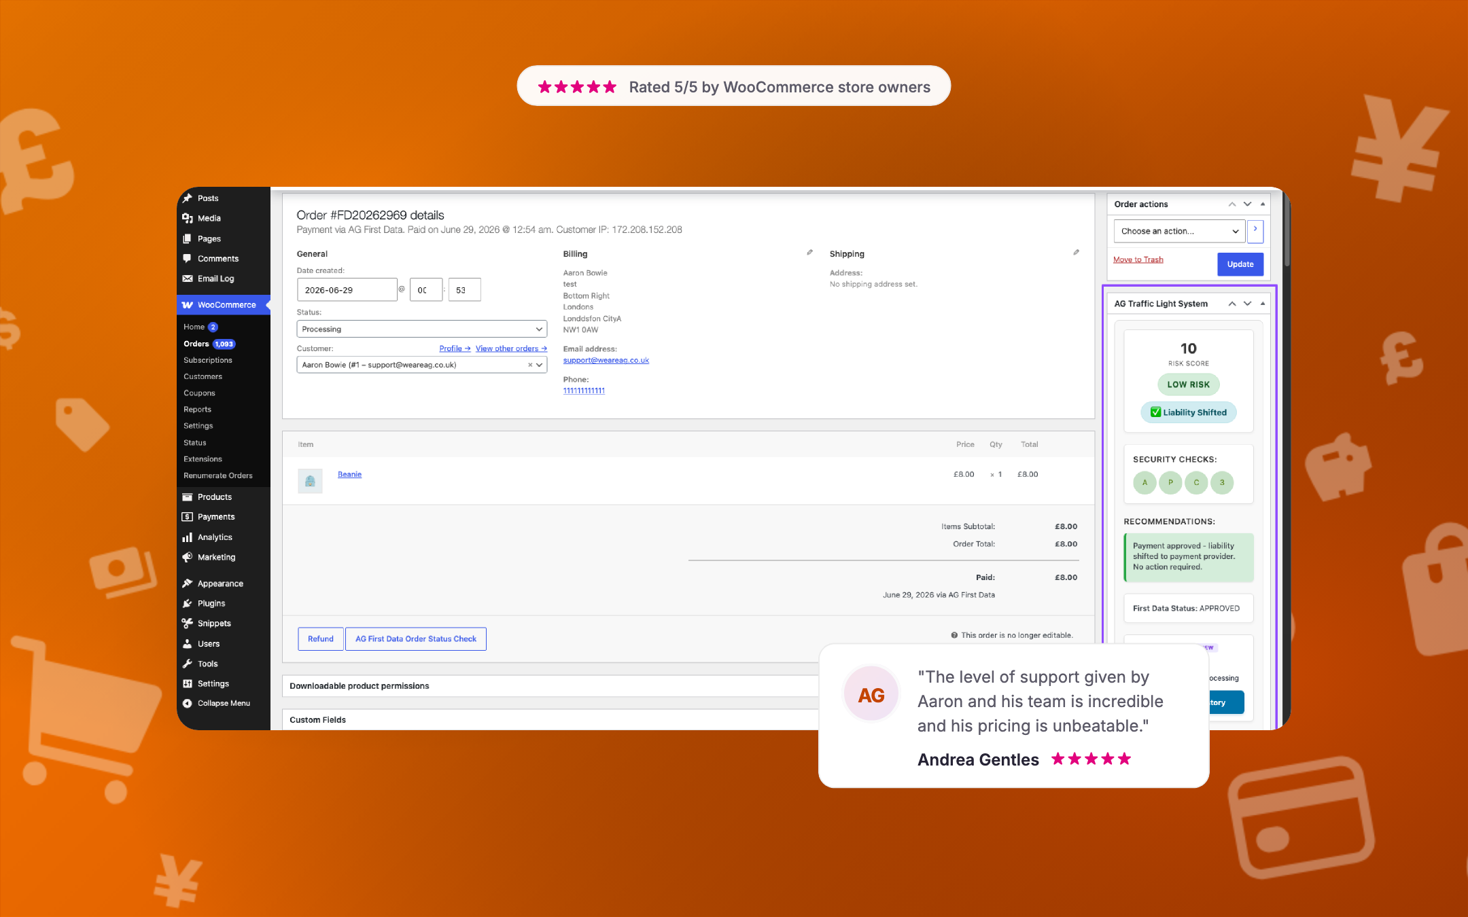1468x917 pixels.
Task: Click the date created input field
Action: click(347, 290)
